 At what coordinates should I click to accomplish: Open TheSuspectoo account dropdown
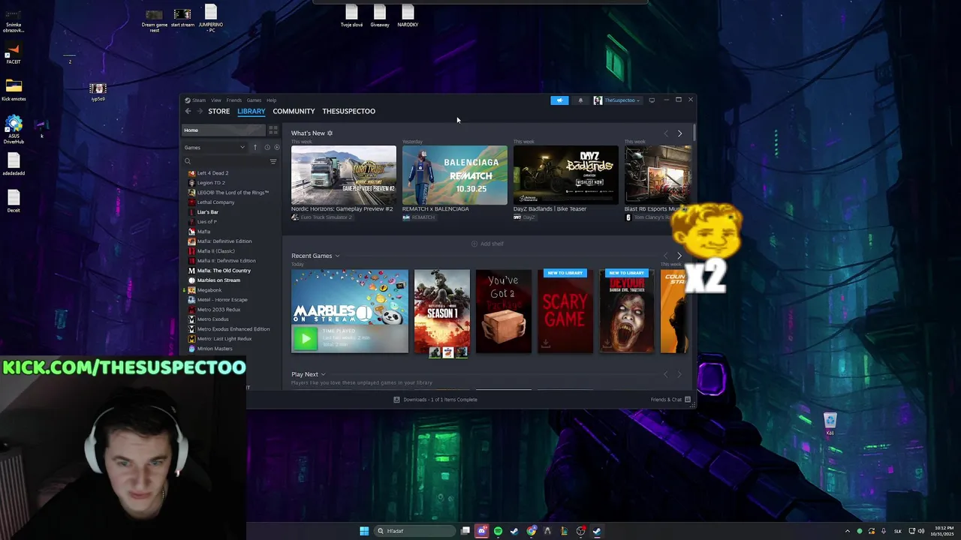[x=617, y=100]
